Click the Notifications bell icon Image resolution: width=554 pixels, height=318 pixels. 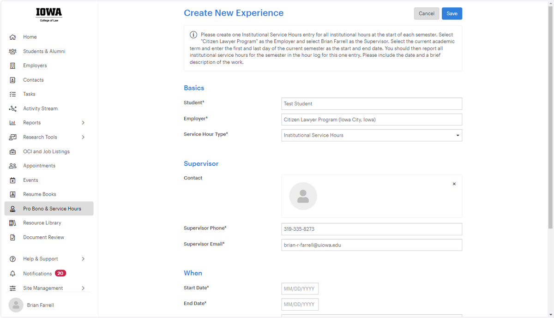tap(12, 274)
